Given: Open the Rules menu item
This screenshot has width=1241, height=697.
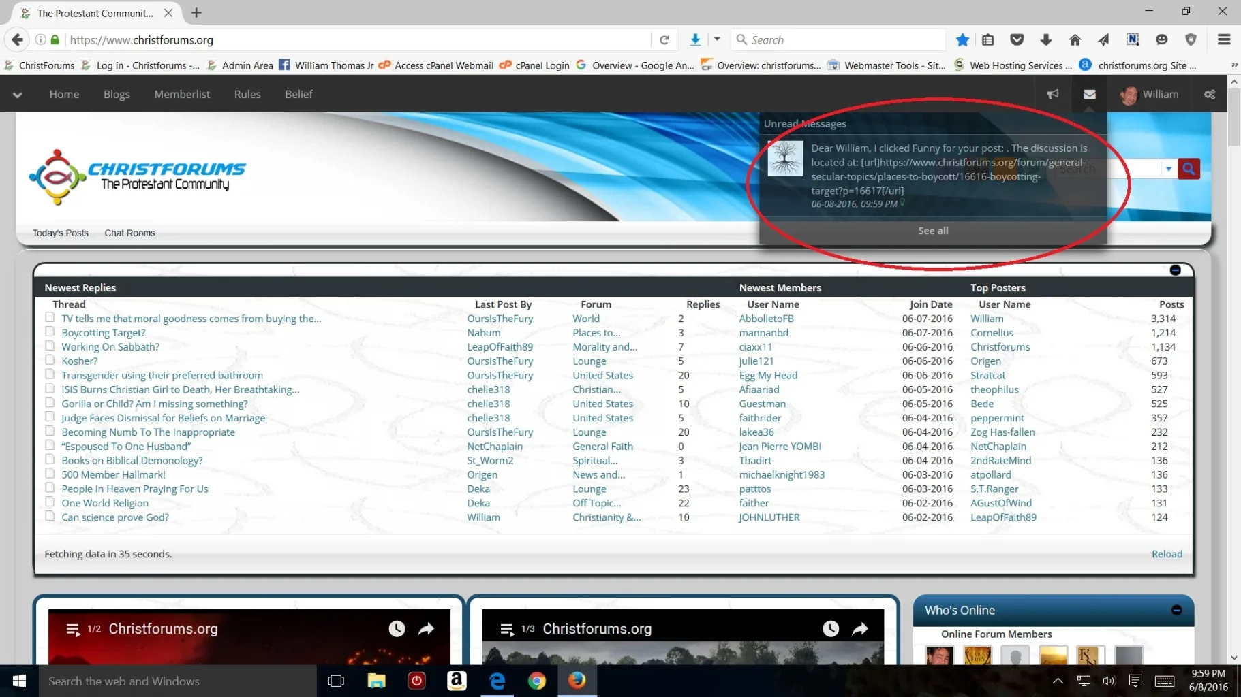Looking at the screenshot, I should point(247,94).
